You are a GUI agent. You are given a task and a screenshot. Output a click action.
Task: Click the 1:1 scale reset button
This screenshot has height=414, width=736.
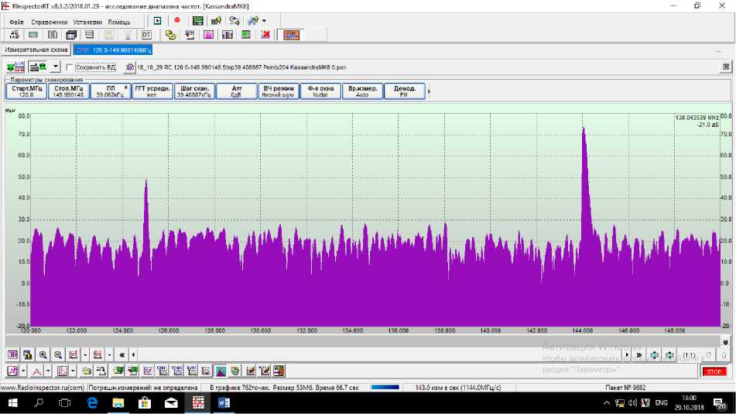pos(689,355)
